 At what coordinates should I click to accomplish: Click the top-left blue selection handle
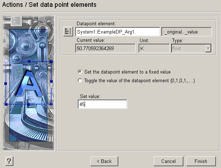point(6,62)
